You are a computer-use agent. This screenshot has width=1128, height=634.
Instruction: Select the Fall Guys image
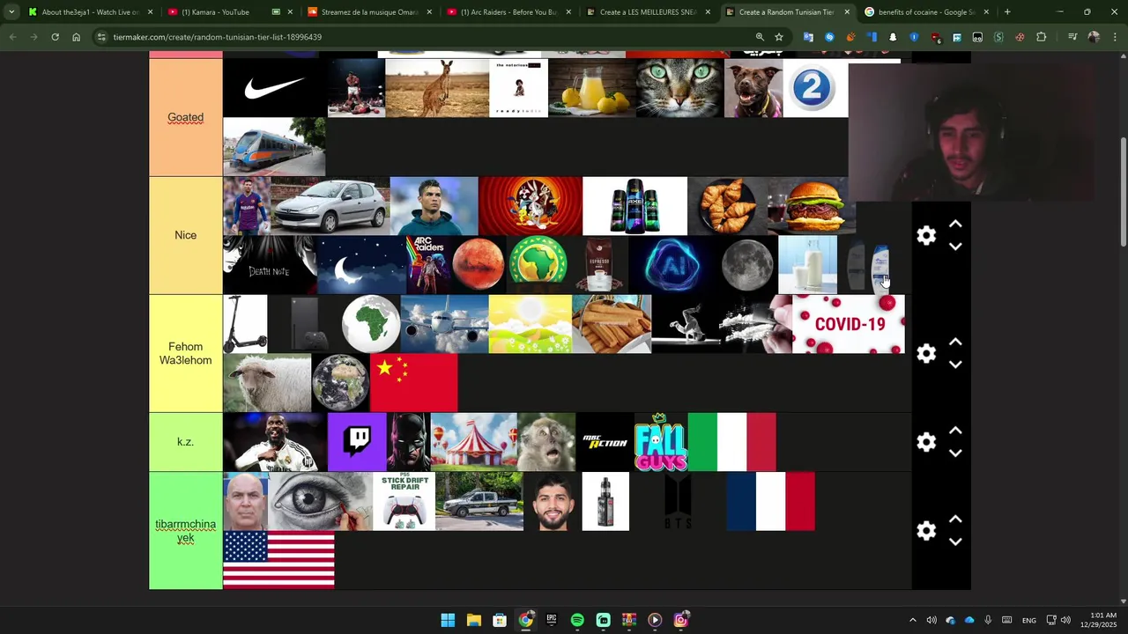point(661,442)
